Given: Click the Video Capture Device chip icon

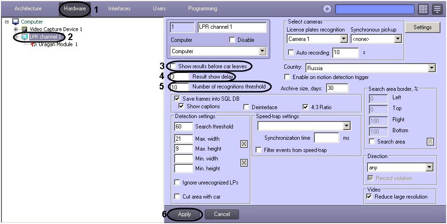Looking at the screenshot, I should coord(25,29).
